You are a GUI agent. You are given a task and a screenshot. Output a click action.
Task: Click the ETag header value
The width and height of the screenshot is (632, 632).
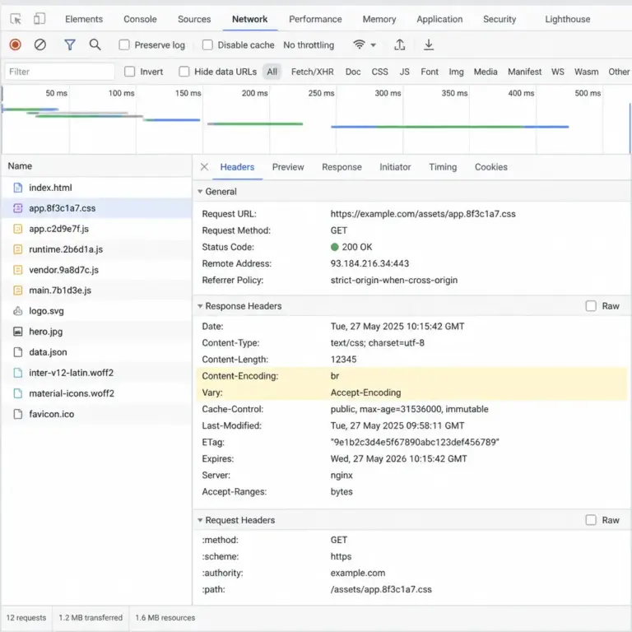pyautogui.click(x=415, y=442)
